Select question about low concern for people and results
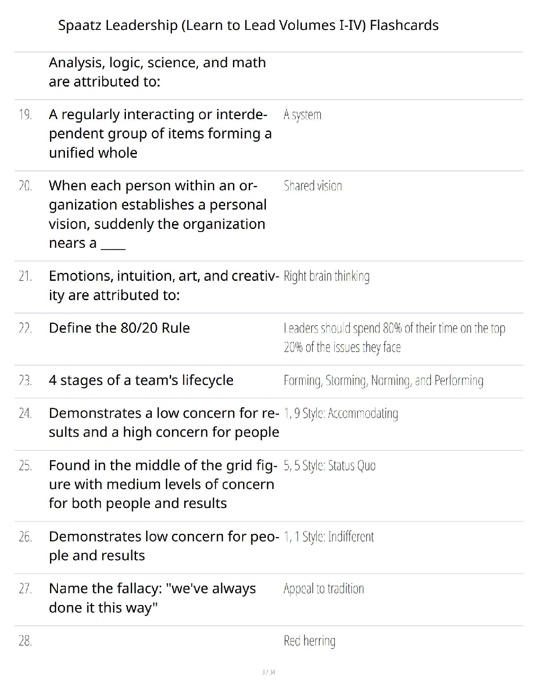The image size is (537, 696). 164,546
